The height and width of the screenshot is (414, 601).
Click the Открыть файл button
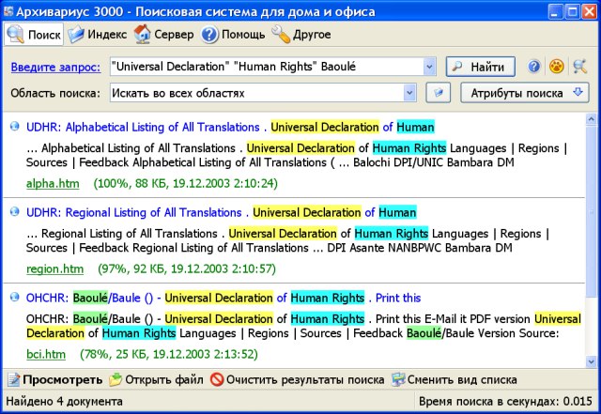pyautogui.click(x=156, y=380)
